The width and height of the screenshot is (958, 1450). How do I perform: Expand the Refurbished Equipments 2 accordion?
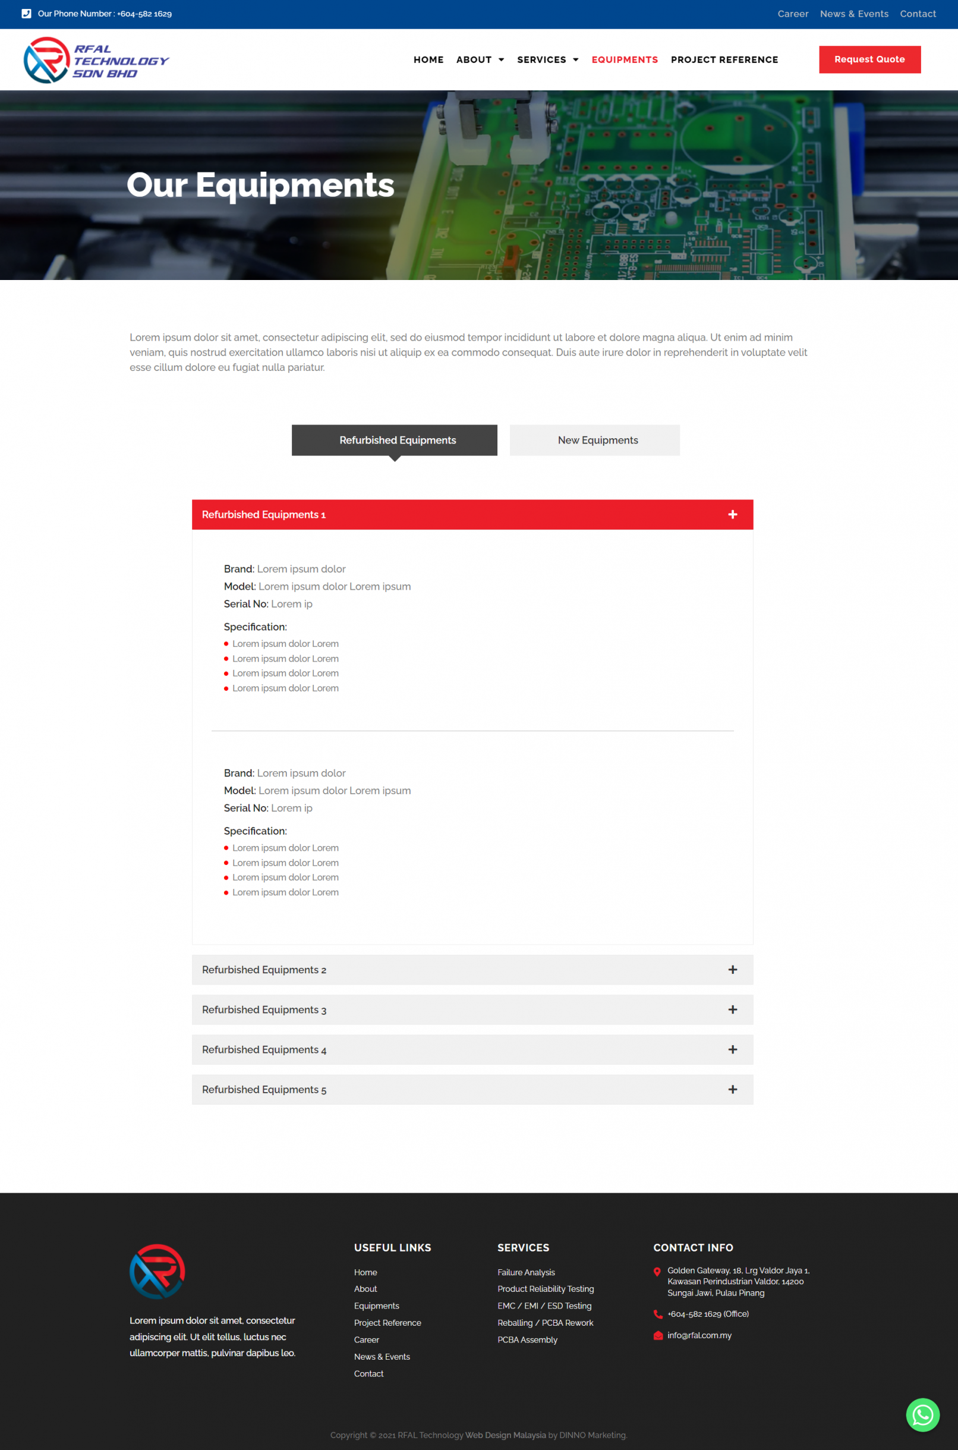472,969
